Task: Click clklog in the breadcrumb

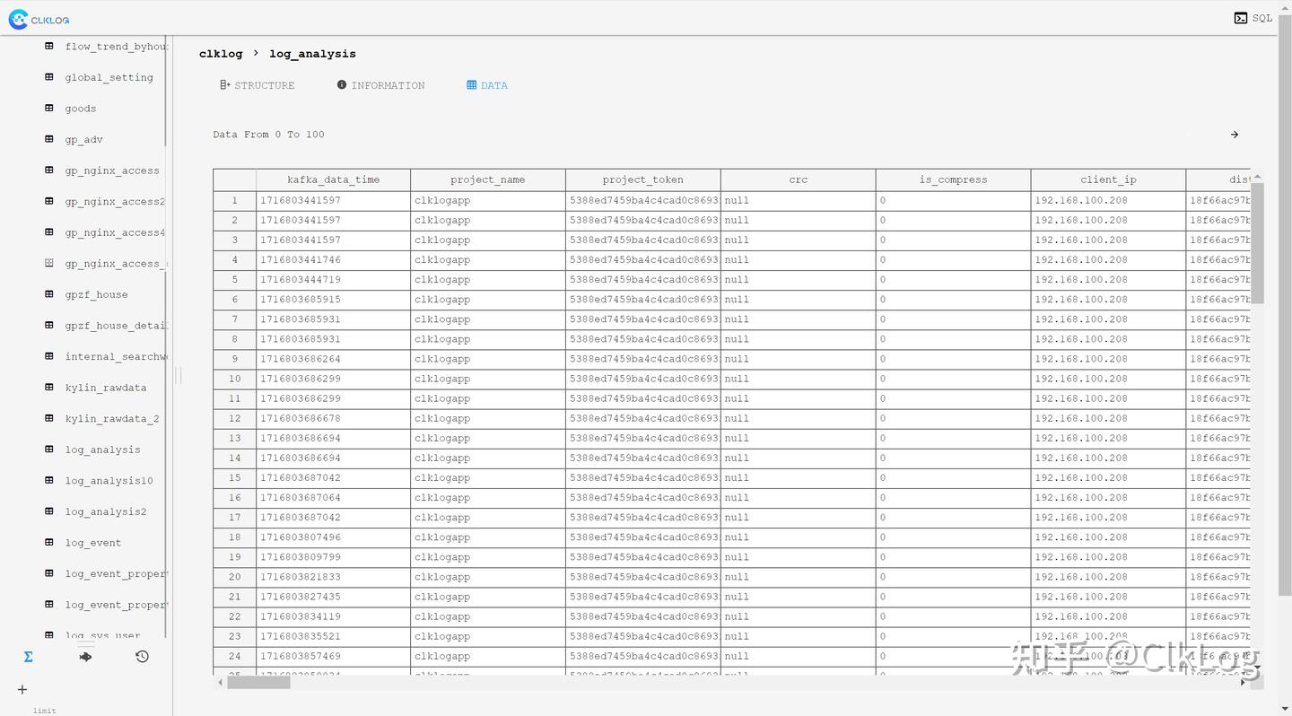Action: pyautogui.click(x=221, y=54)
